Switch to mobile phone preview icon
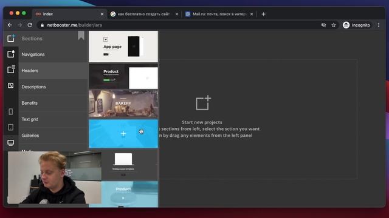 [x=11, y=111]
